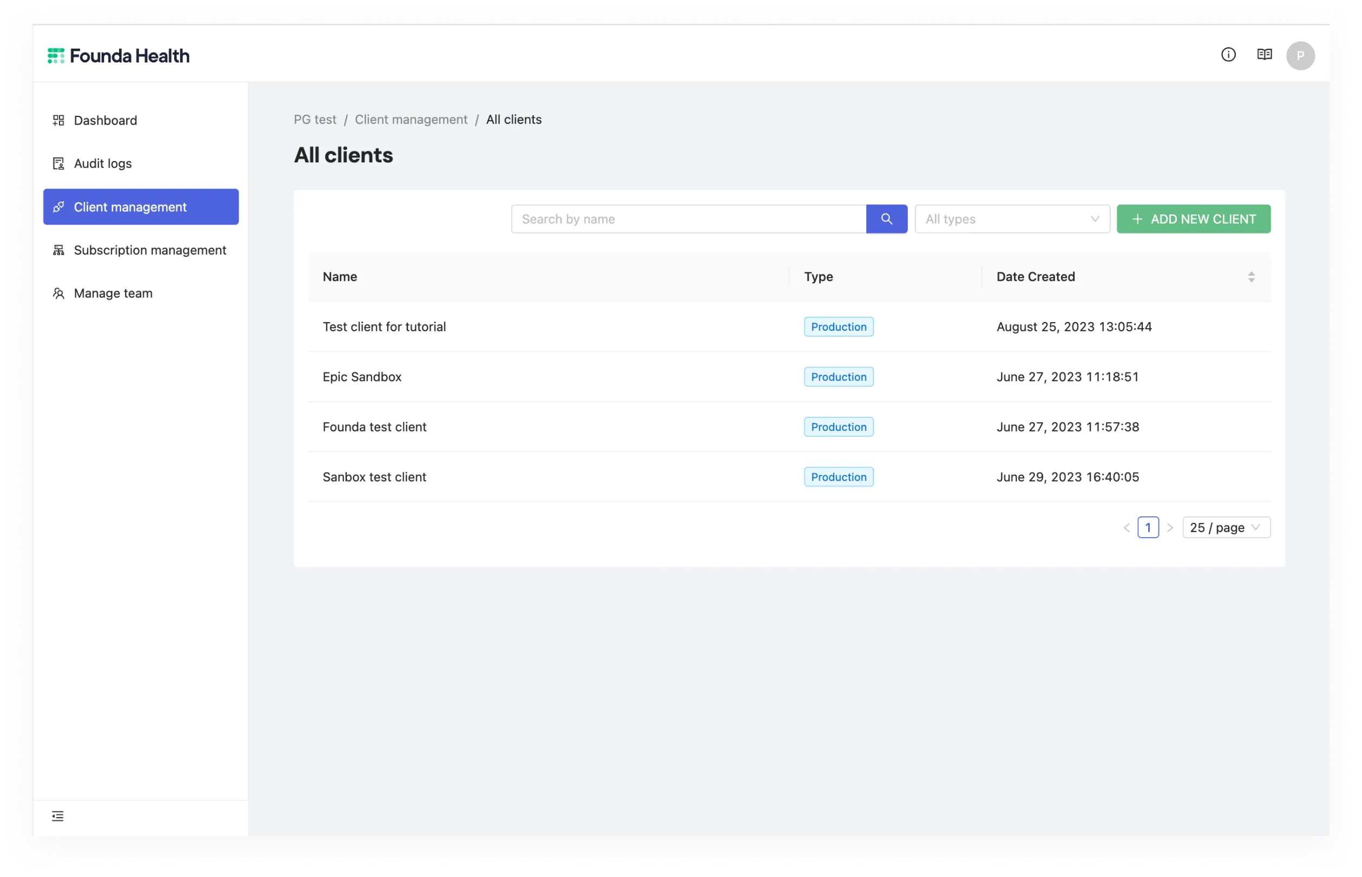Click Production tag of Test client for tutorial
This screenshot has height=877, width=1362.
point(839,327)
